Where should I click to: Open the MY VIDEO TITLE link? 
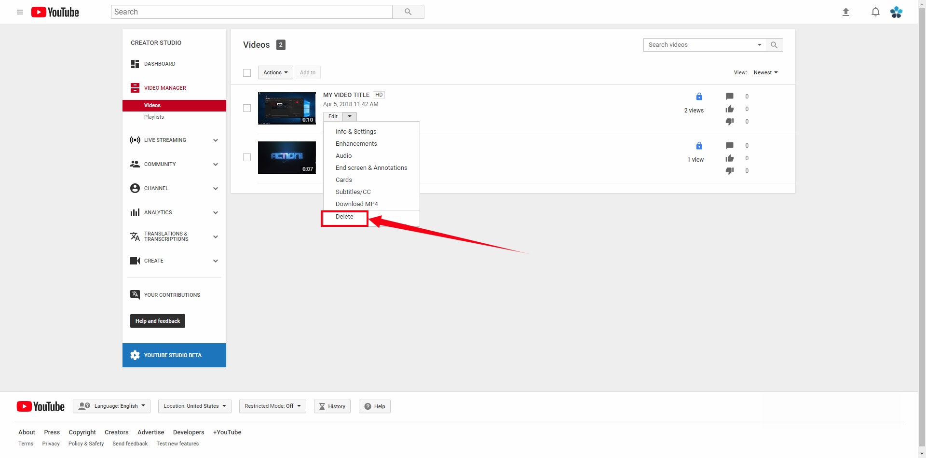(x=346, y=95)
